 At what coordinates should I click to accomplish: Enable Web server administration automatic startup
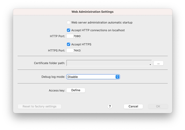pyautogui.click(x=69, y=23)
